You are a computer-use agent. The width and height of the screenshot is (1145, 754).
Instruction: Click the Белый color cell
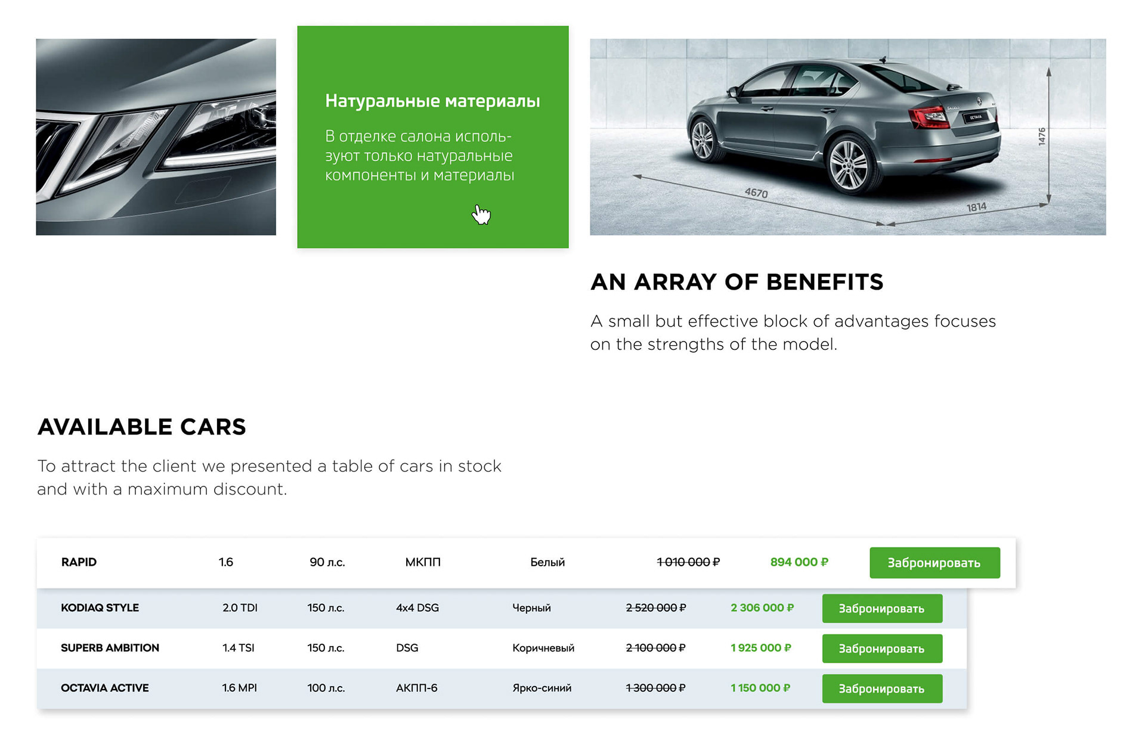tap(547, 562)
